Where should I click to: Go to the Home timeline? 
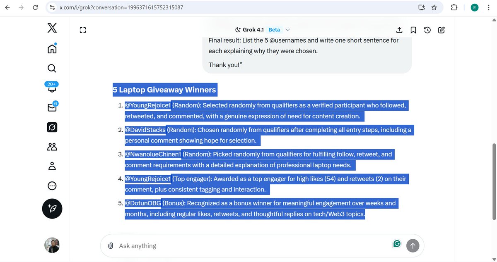point(51,48)
